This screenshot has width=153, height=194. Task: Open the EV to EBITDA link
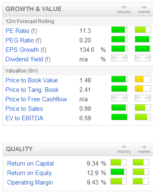[x=24, y=118]
